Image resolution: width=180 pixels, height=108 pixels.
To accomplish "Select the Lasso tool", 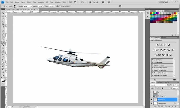I will [x=3, y=19].
